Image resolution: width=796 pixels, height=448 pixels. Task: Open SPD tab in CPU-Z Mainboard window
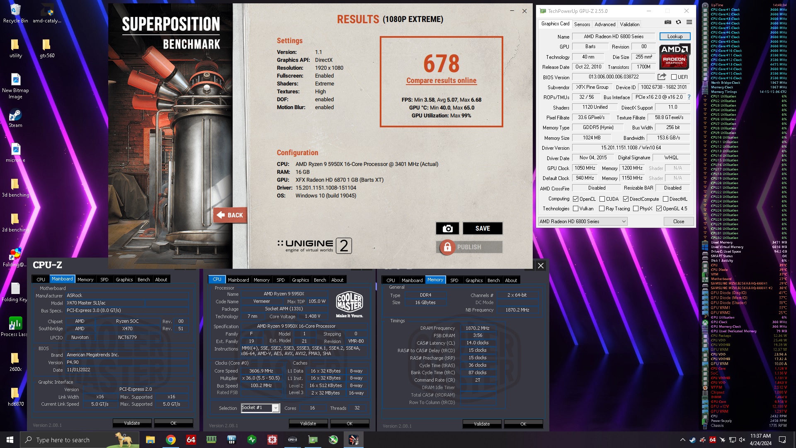104,280
